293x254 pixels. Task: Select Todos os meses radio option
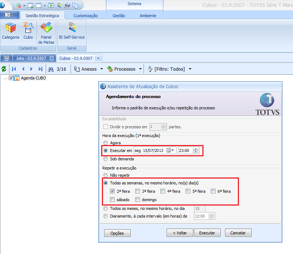click(106, 208)
